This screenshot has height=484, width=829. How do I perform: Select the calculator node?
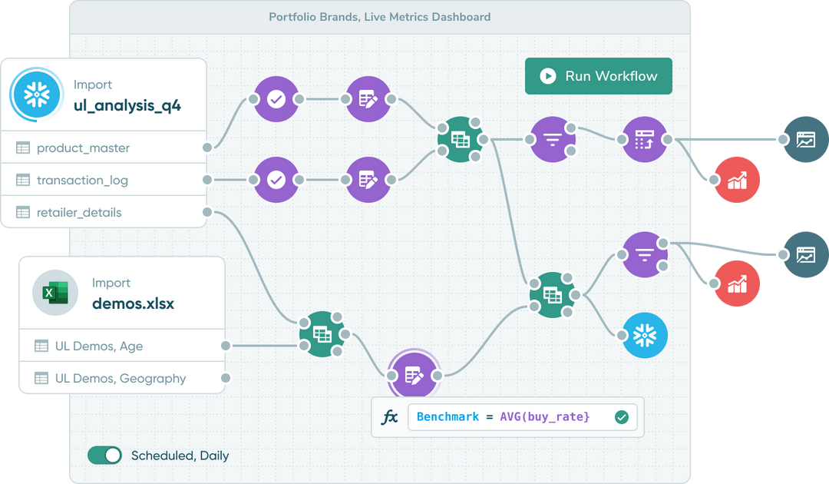click(645, 139)
